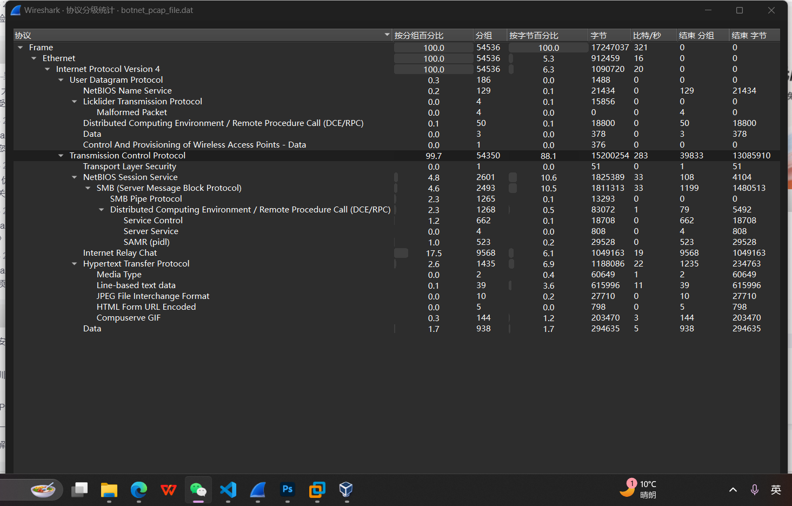Click the sort arrow in 协议 header

[387, 35]
